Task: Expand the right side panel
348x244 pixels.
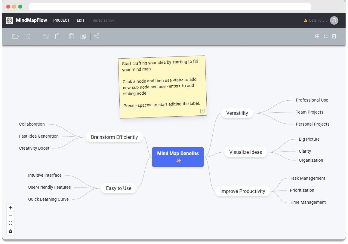Action: tap(334, 36)
